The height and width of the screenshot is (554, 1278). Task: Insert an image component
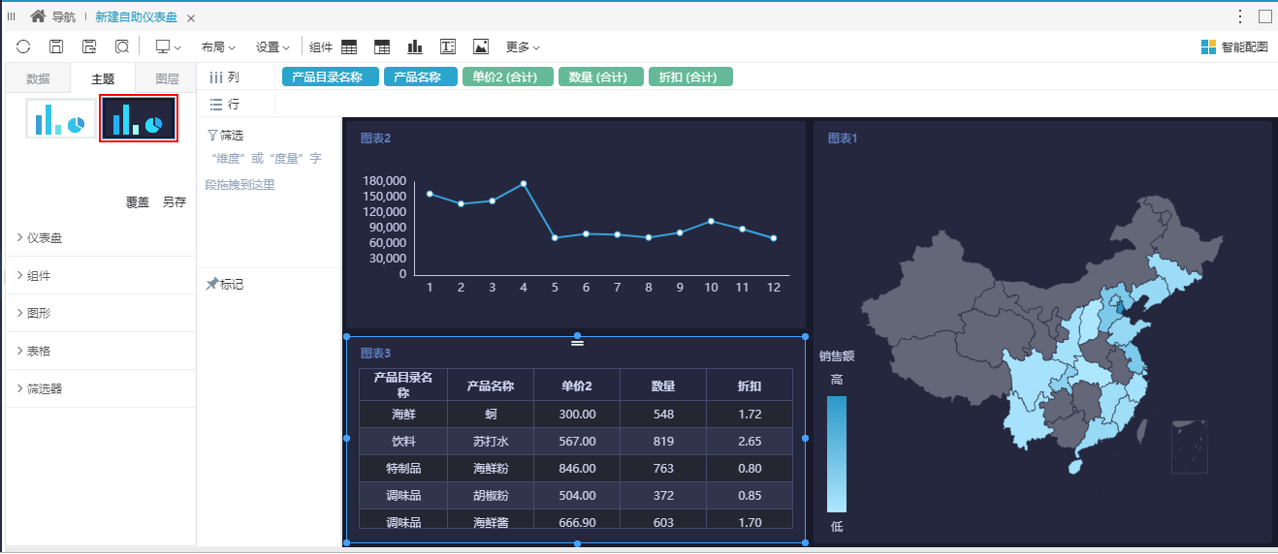point(480,46)
